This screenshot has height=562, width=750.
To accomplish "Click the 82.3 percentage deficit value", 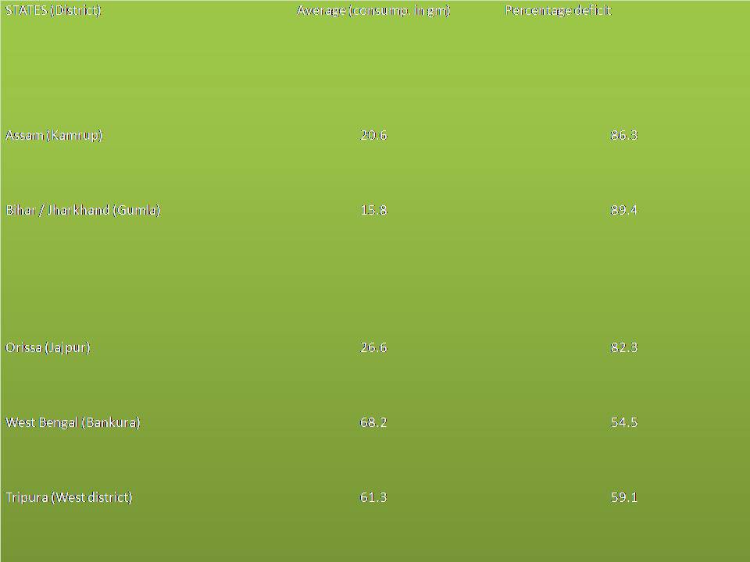I will [x=624, y=347].
